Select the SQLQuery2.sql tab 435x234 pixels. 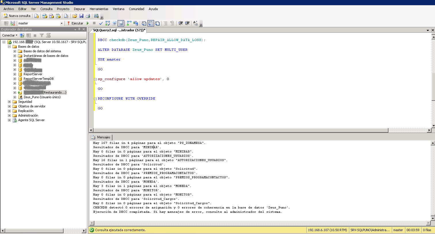point(119,30)
